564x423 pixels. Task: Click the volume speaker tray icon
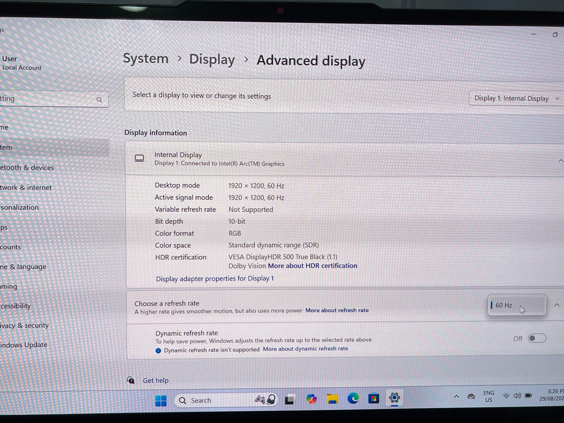(x=517, y=395)
